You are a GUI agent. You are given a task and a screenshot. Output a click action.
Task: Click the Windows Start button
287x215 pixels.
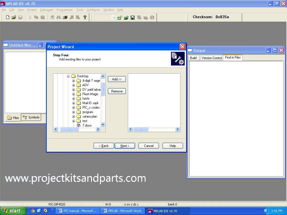coord(13,211)
